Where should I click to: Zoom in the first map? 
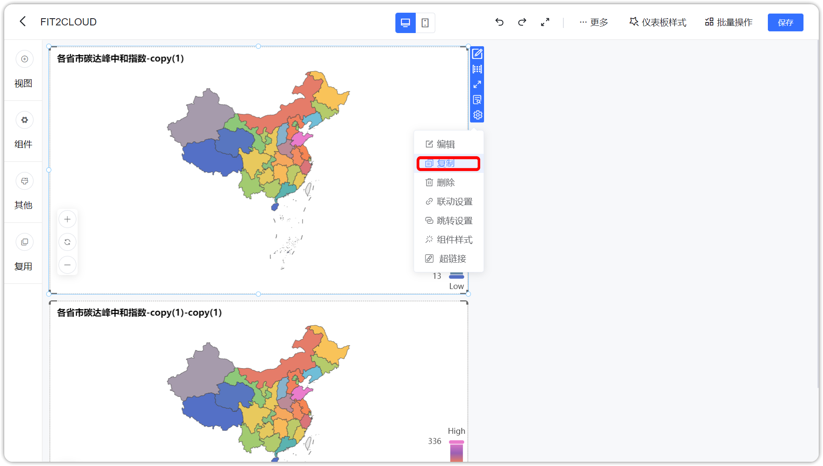pyautogui.click(x=67, y=219)
